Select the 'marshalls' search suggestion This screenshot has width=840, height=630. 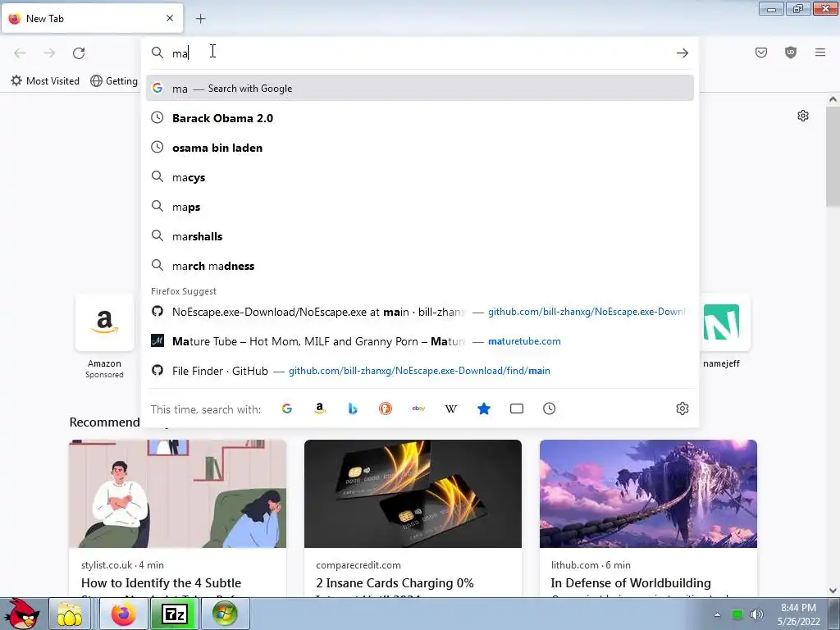click(419, 235)
